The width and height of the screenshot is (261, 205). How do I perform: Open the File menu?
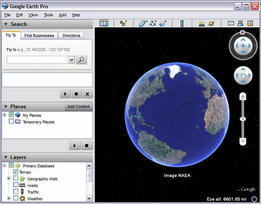[x=7, y=15]
